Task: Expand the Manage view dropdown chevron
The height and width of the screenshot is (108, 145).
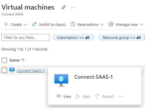Action: 142,25
